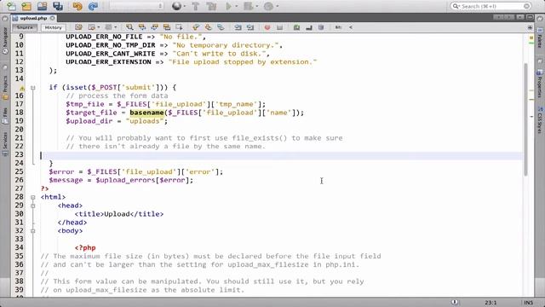Maximize the editor window
Screen dimensions: 545x307
pos(530,17)
